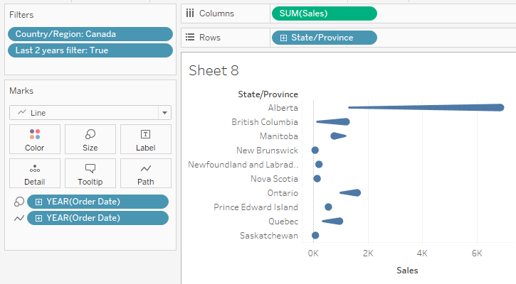Open the Path marks card
516x284 pixels.
click(146, 173)
